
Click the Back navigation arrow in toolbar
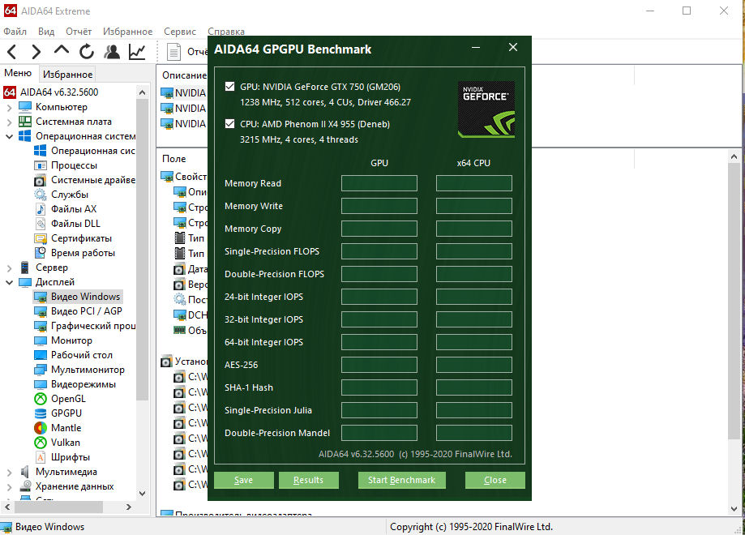click(x=12, y=51)
